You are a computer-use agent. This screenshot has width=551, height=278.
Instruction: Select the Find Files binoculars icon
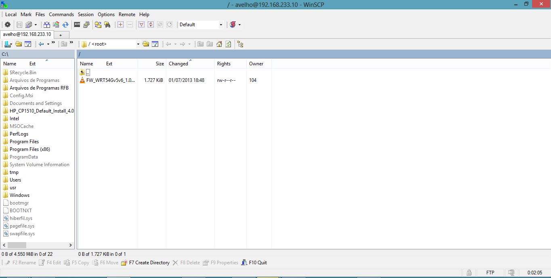[x=107, y=24]
